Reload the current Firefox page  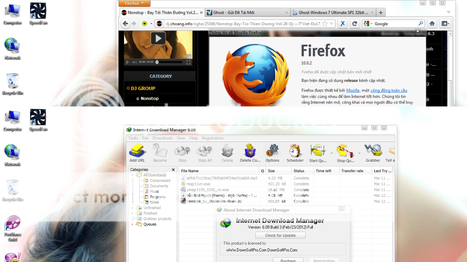click(354, 24)
